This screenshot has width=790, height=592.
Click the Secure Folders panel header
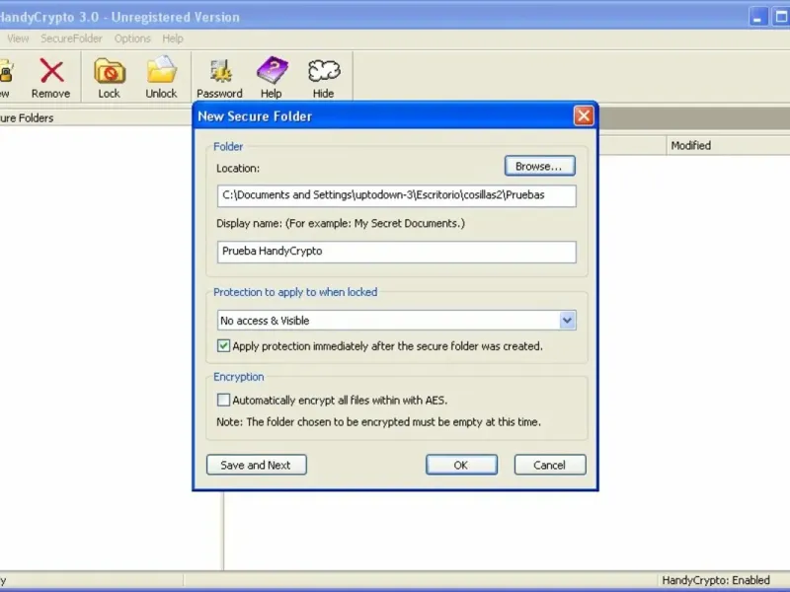[96, 117]
